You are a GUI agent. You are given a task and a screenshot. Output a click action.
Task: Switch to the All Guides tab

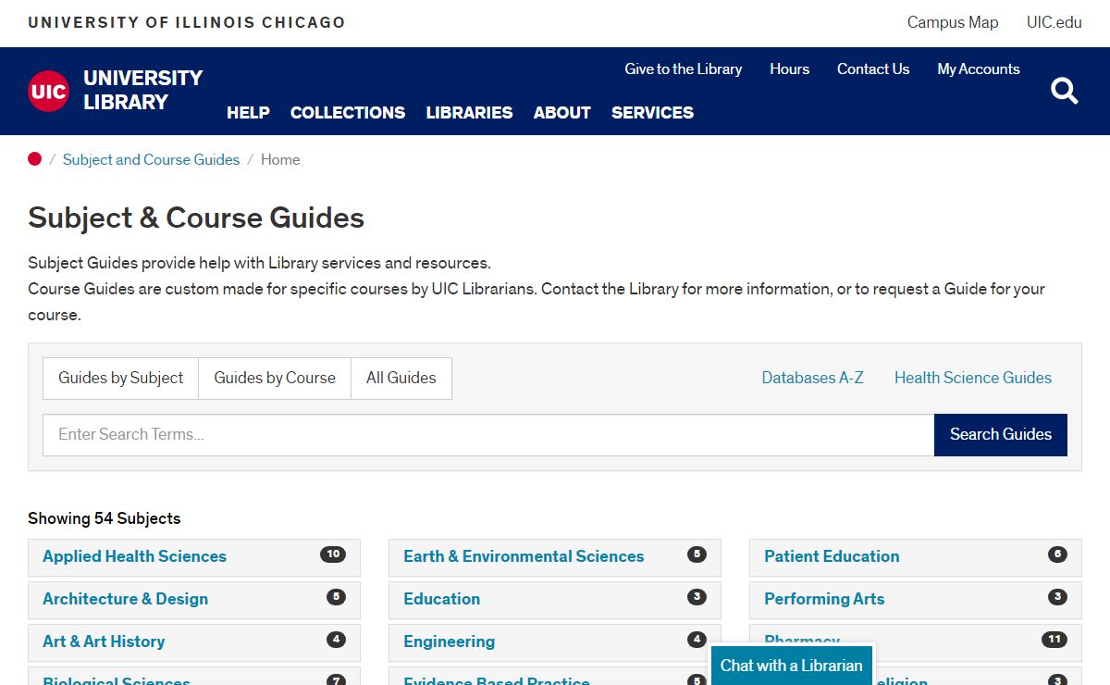coord(401,379)
